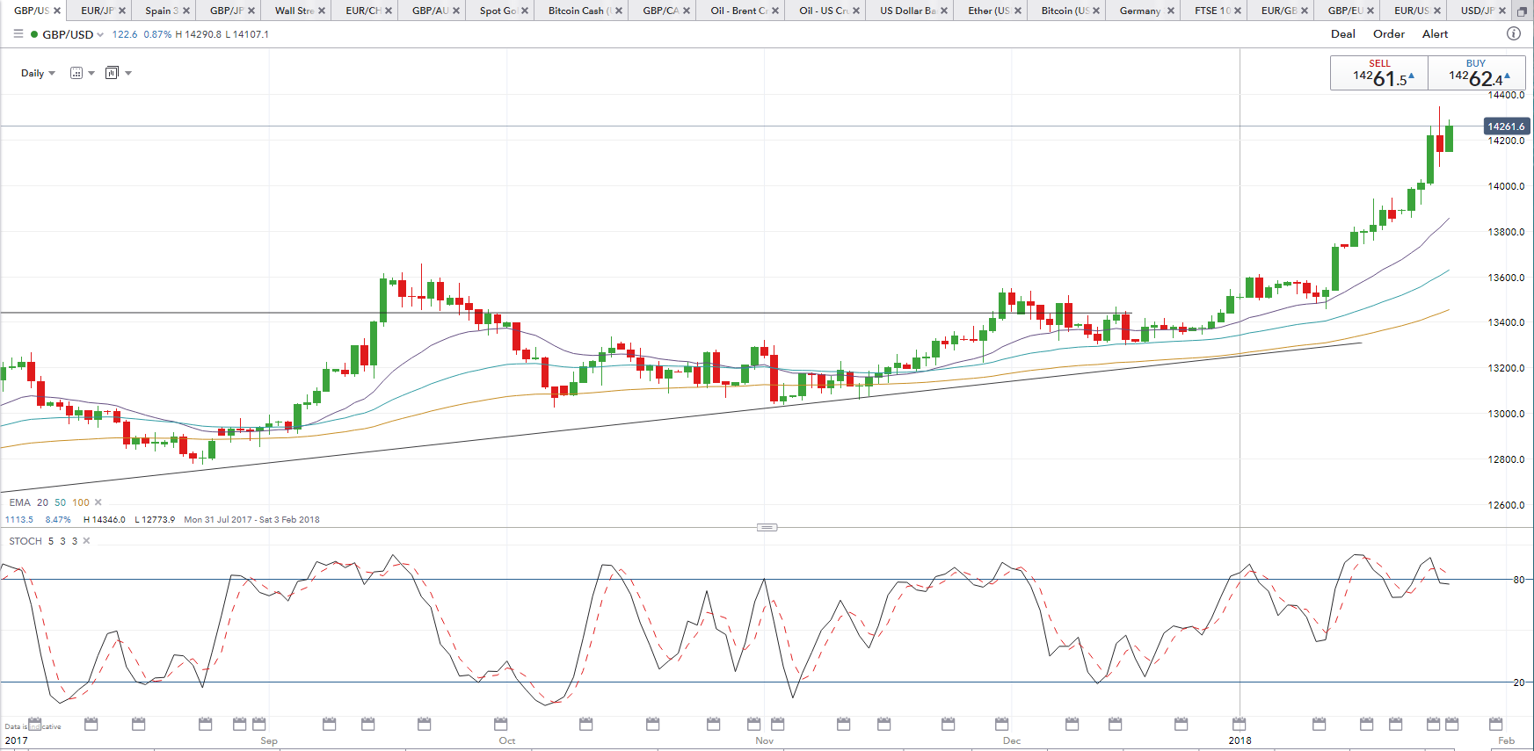Switch to the Spot Go tab
Screen dimensions: 1534x751
pyautogui.click(x=498, y=11)
